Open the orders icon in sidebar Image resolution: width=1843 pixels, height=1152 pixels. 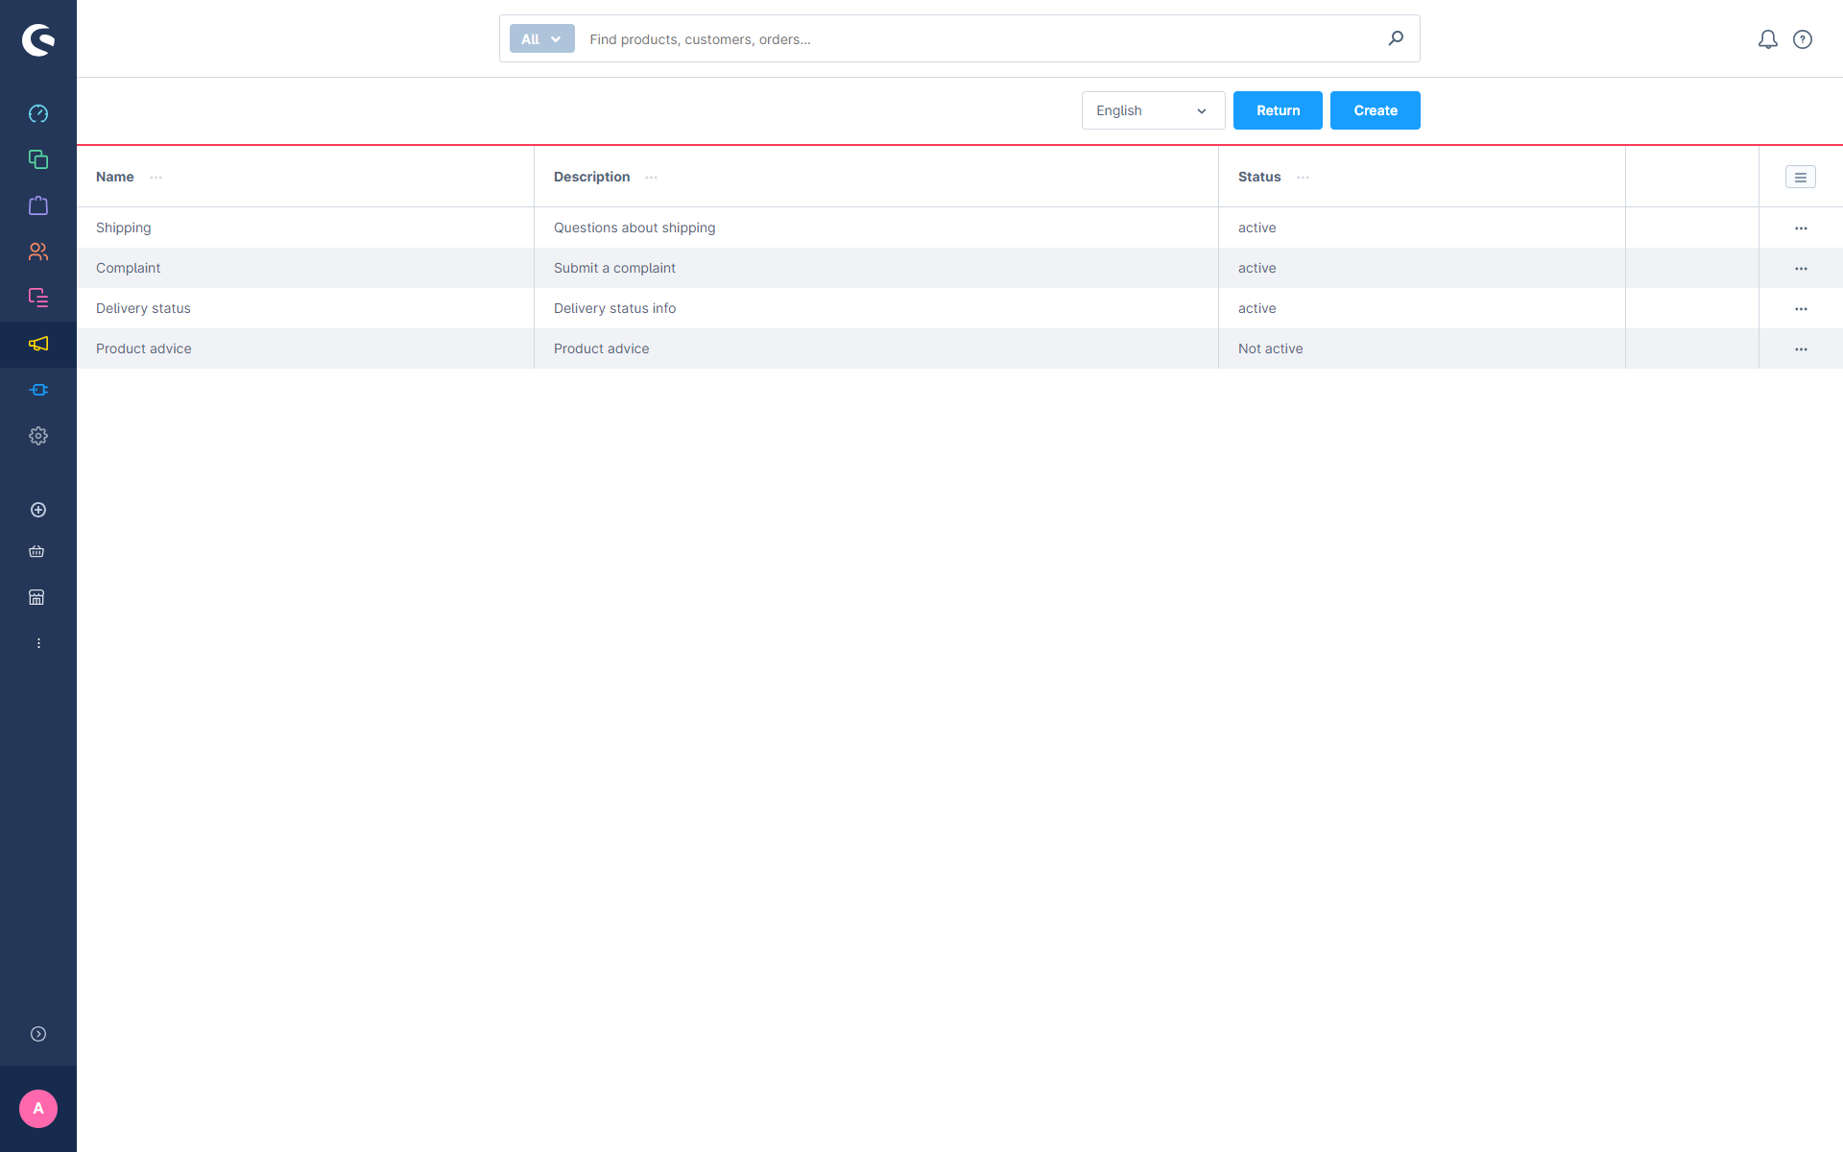tap(38, 204)
